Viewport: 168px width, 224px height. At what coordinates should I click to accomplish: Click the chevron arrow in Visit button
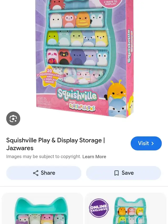pos(153,143)
